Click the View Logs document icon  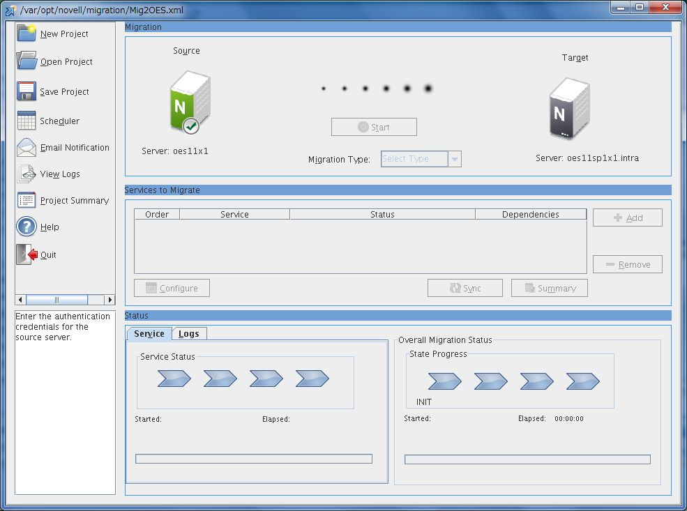pos(27,174)
